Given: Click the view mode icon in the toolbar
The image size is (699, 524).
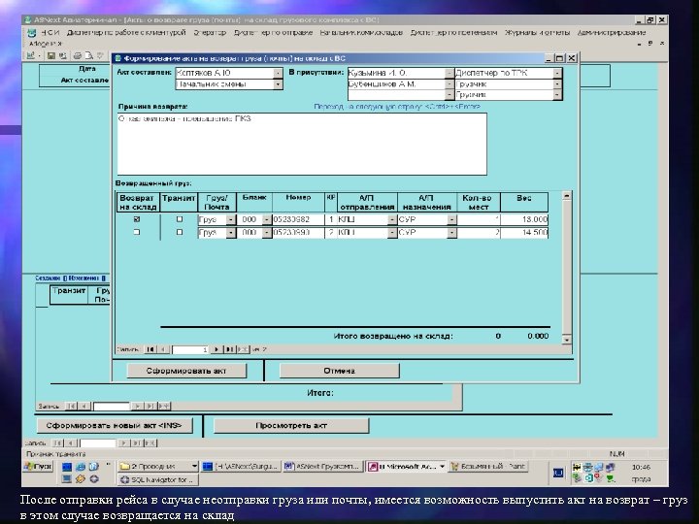Looking at the screenshot, I should [31, 55].
